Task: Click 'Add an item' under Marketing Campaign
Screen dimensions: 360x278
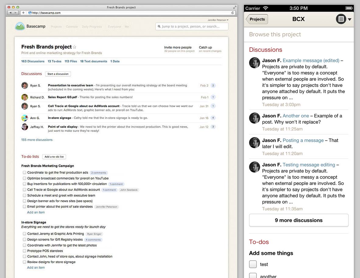Action: pyautogui.click(x=36, y=212)
